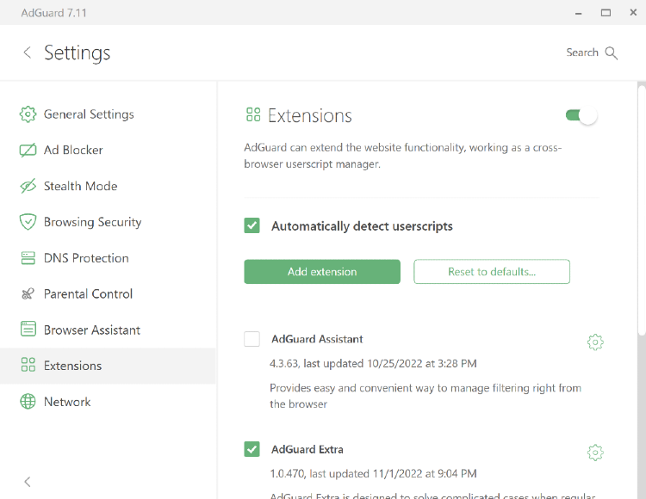Go to Browsing Security section
This screenshot has height=499, width=646.
tap(108, 222)
